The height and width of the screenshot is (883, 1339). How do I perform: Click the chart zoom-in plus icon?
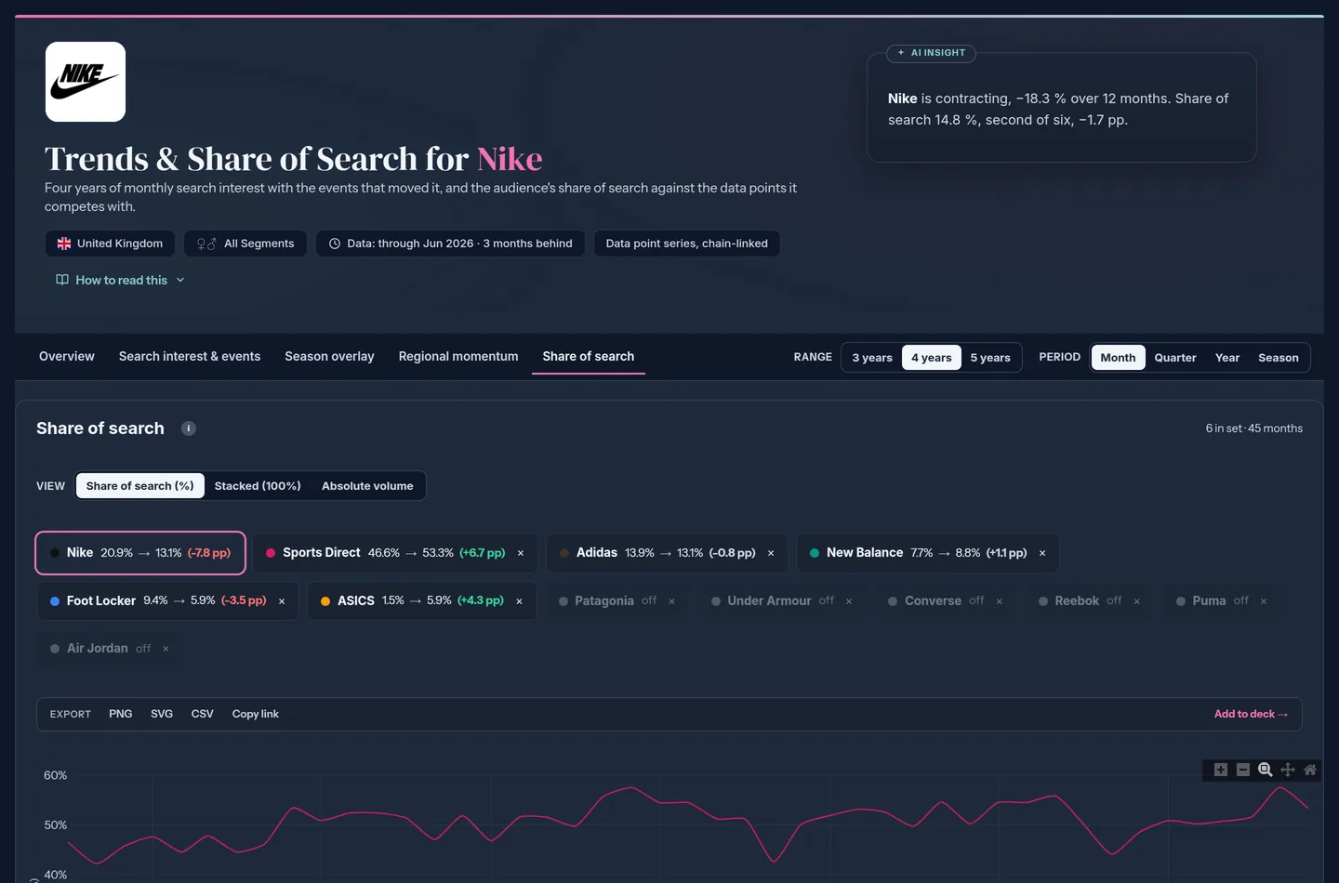click(1221, 770)
